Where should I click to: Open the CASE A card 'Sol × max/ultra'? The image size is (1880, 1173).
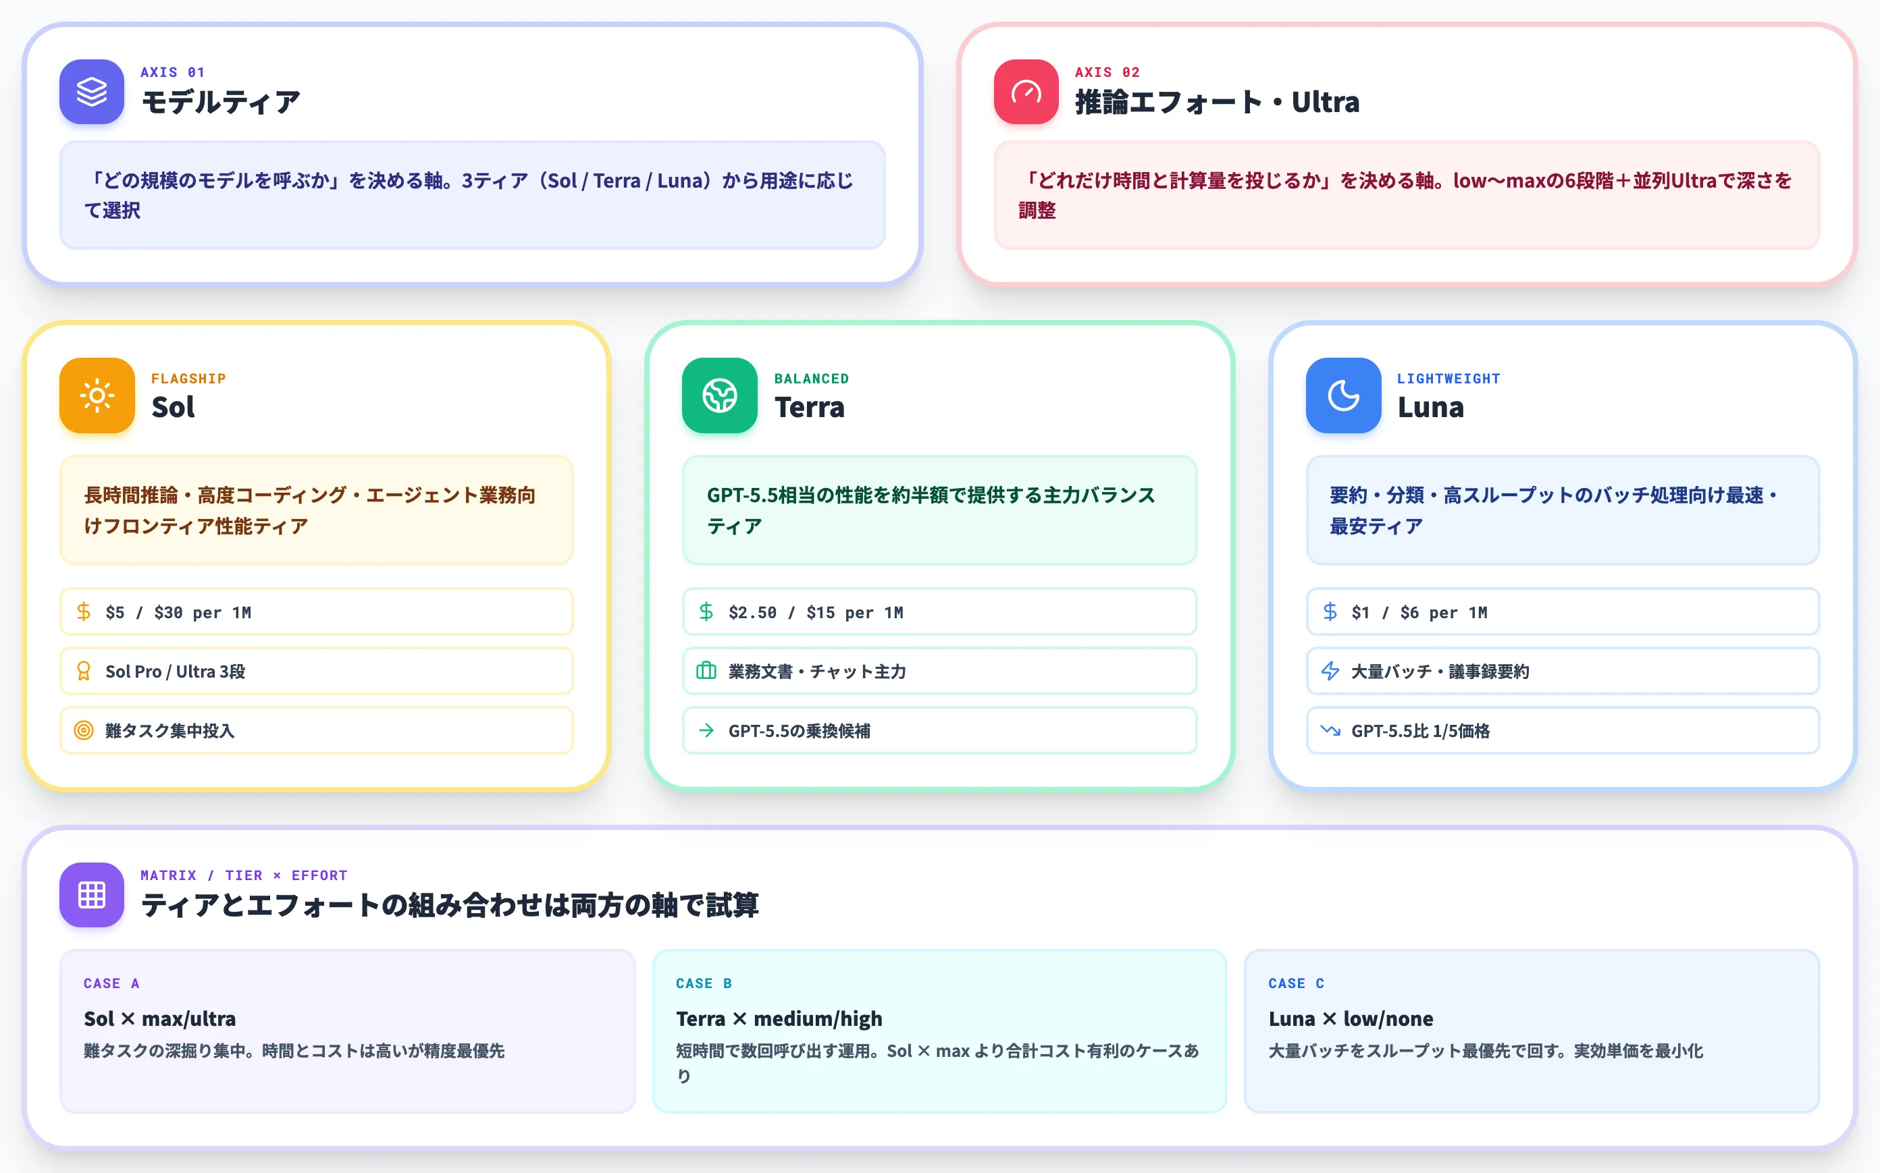click(347, 1031)
